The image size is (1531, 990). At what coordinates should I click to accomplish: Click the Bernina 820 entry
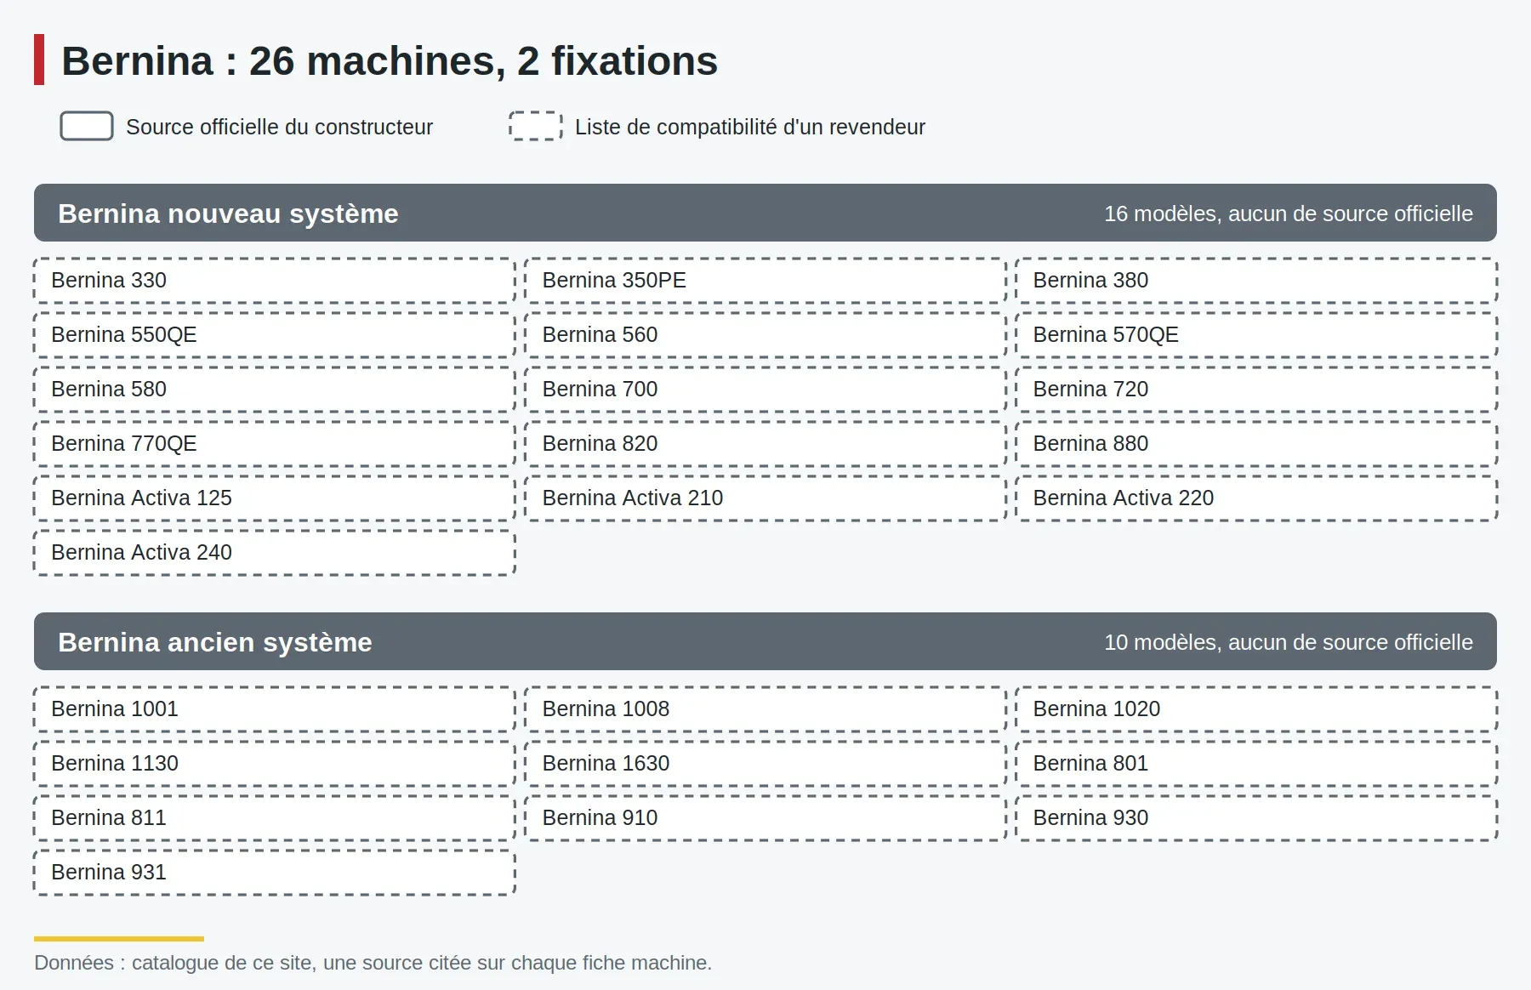(765, 444)
